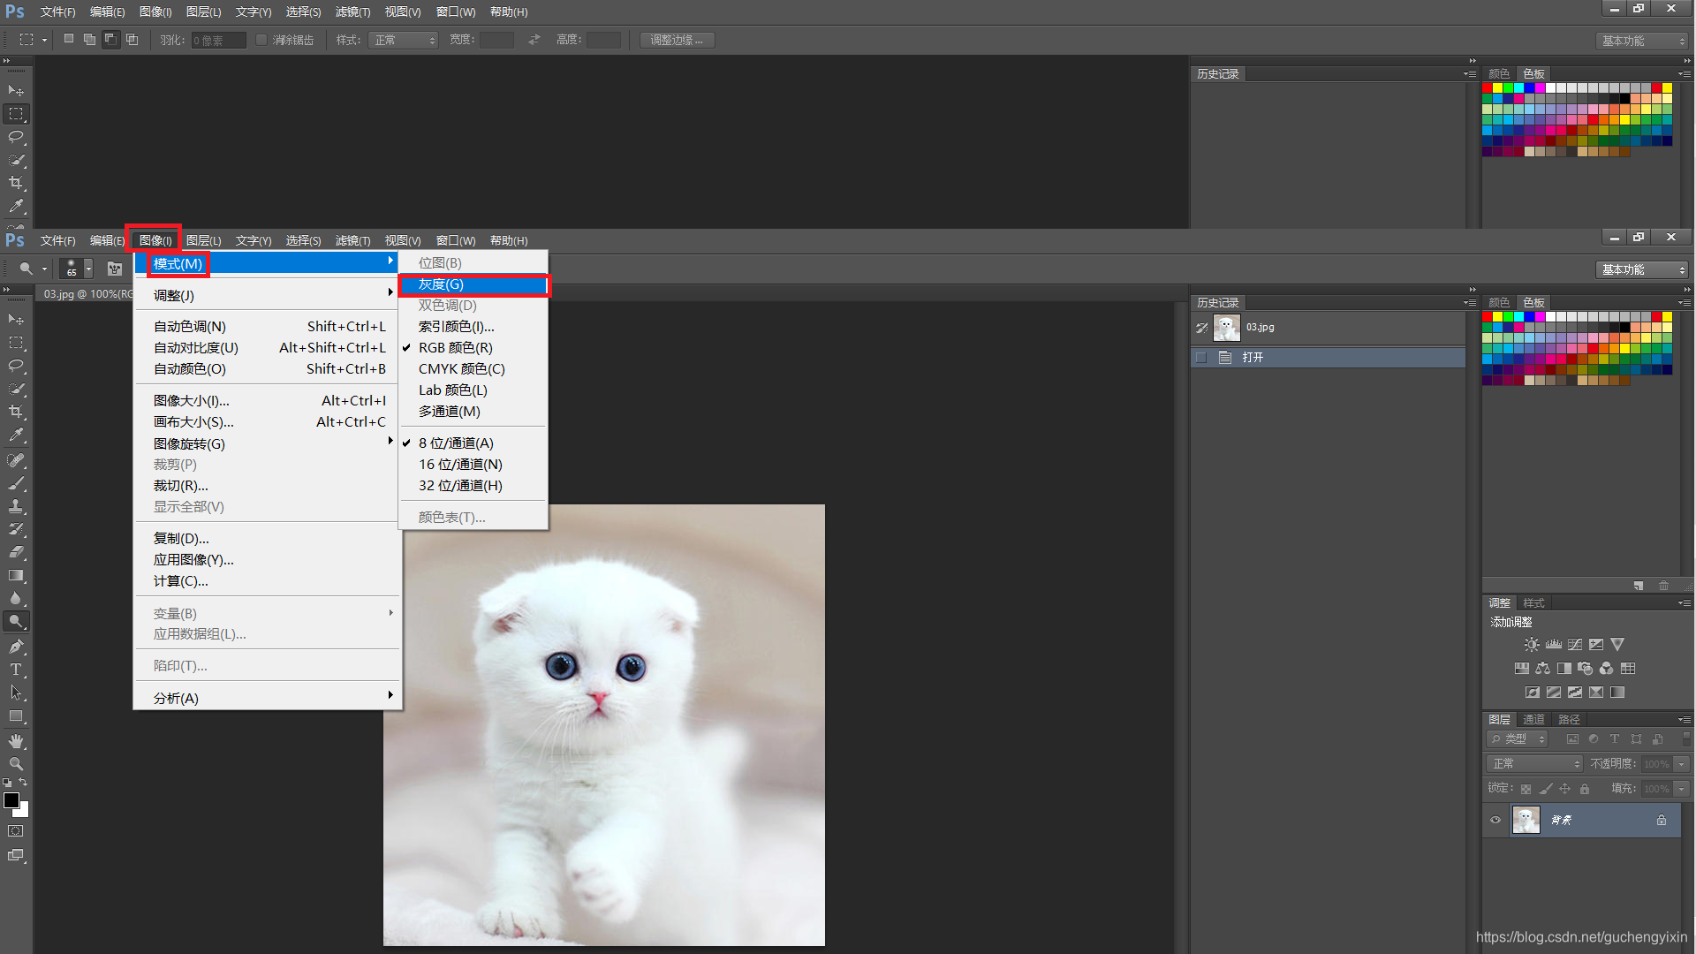Hide the 背景 layer with eye icon
Viewport: 1696px width, 954px height.
1495,820
